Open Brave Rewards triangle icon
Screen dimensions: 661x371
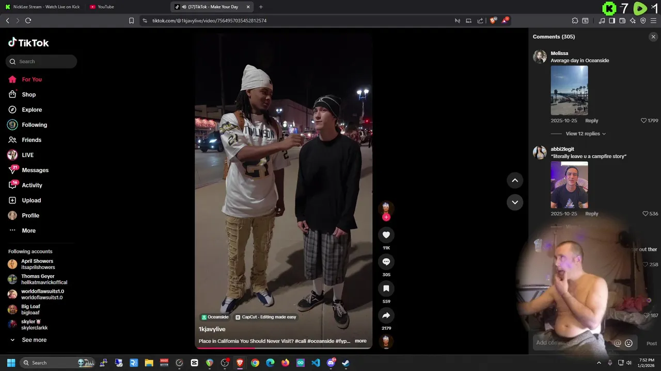[x=505, y=21]
